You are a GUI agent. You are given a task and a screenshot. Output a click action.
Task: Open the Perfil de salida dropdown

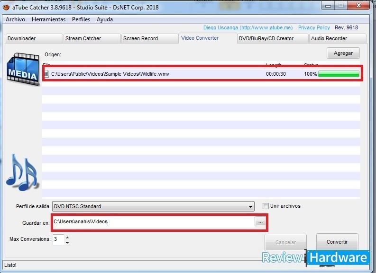153,206
